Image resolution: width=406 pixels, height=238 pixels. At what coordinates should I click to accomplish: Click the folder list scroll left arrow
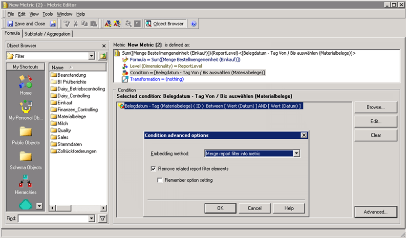point(53,208)
